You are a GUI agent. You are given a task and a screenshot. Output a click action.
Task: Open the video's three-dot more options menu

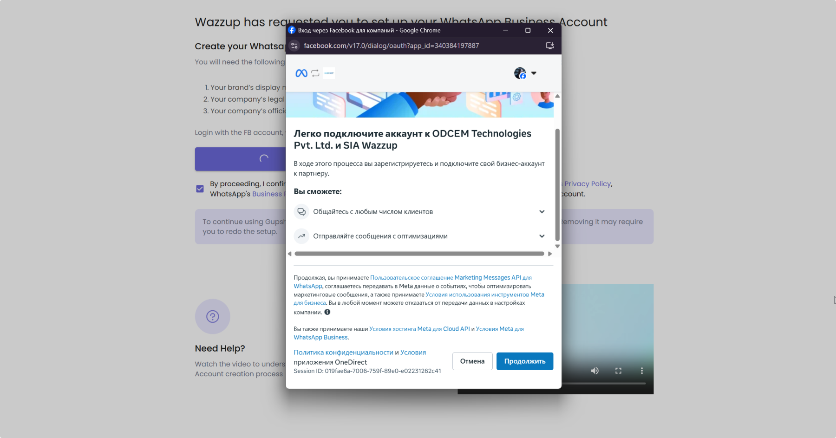coord(642,371)
